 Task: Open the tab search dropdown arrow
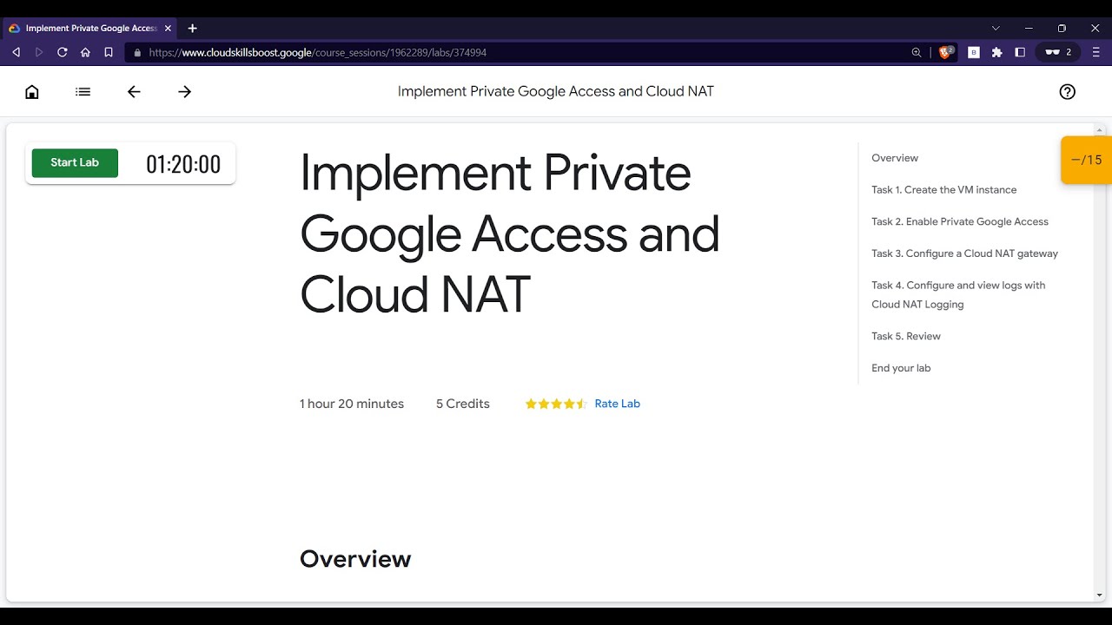coord(996,28)
